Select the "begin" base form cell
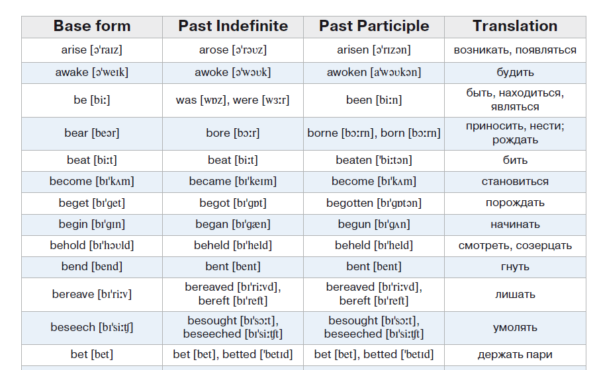Viewport: 597px width, 370px height. coord(92,225)
